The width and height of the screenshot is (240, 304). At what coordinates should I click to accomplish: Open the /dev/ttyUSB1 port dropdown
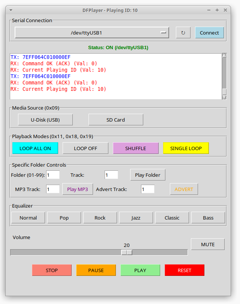coord(92,33)
